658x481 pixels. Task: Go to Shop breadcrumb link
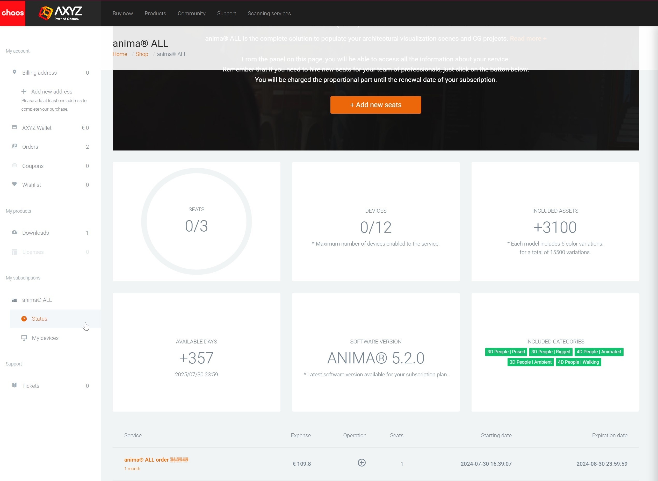142,54
